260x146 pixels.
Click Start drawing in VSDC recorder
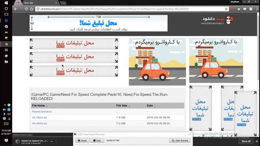180,141
